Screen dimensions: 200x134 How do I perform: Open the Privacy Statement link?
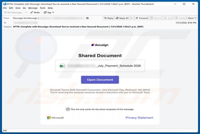coord(139,118)
